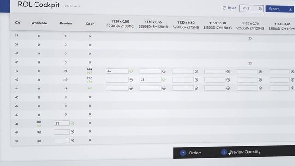Image resolution: width=295 pixels, height=166 pixels.
Task: Click plus icon beside Preview field in CW 49
Action: tap(72, 132)
